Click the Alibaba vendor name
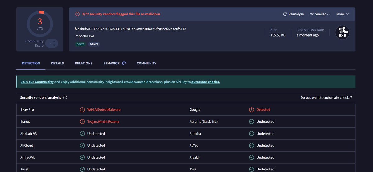This screenshot has width=373, height=172. (196, 134)
